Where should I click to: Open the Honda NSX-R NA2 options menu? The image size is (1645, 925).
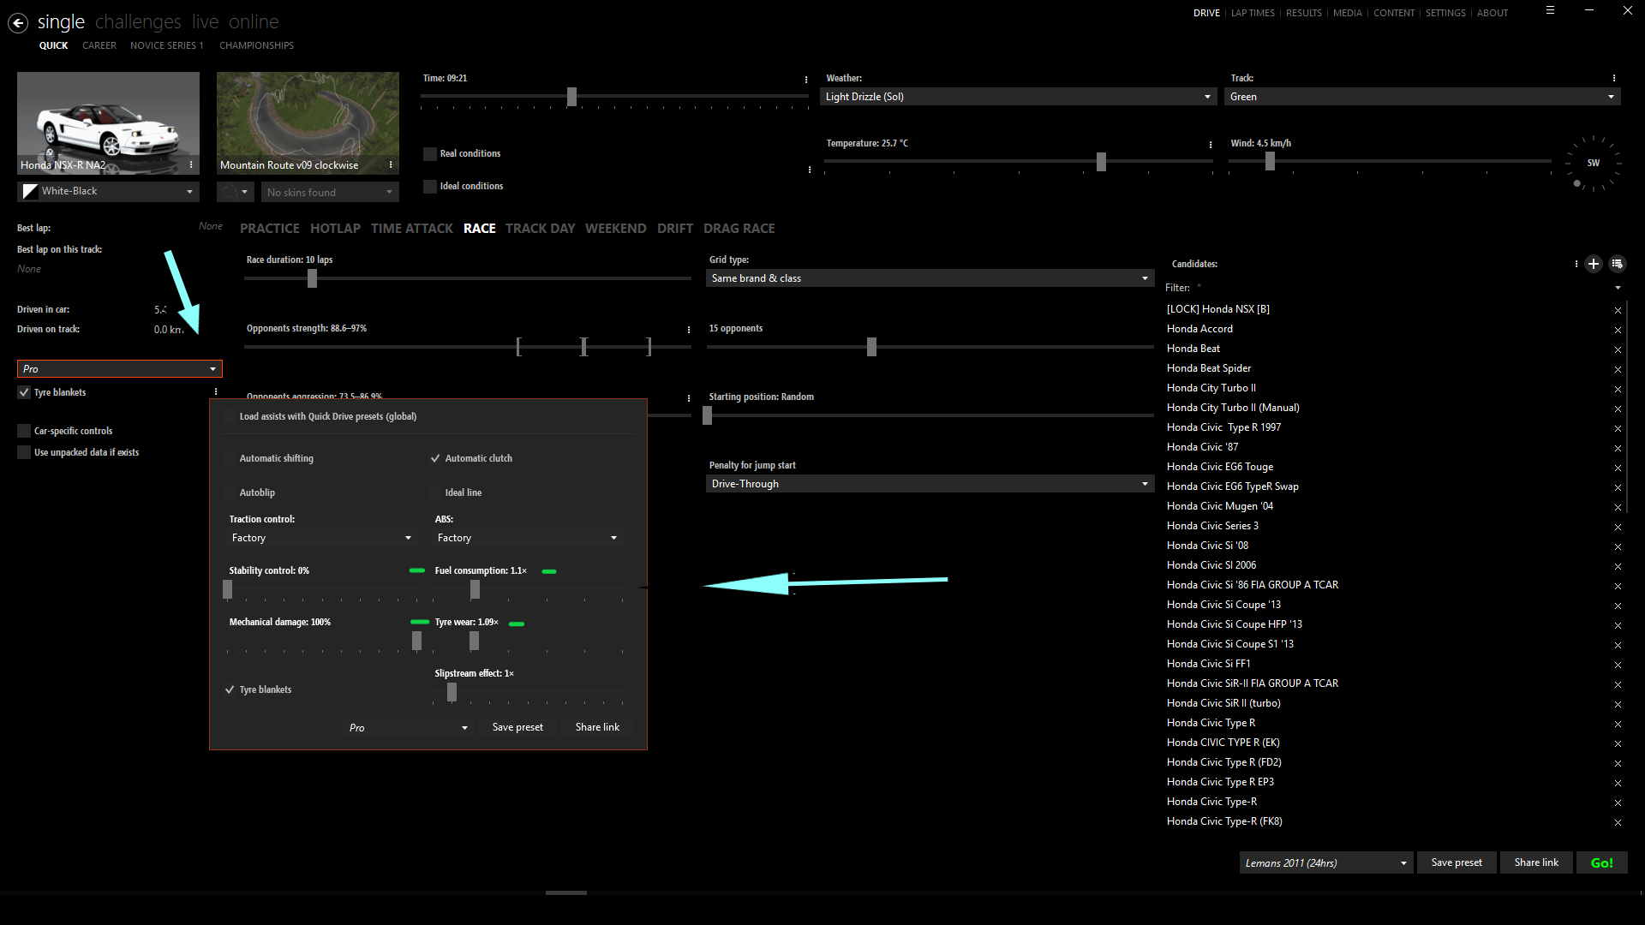(x=191, y=164)
